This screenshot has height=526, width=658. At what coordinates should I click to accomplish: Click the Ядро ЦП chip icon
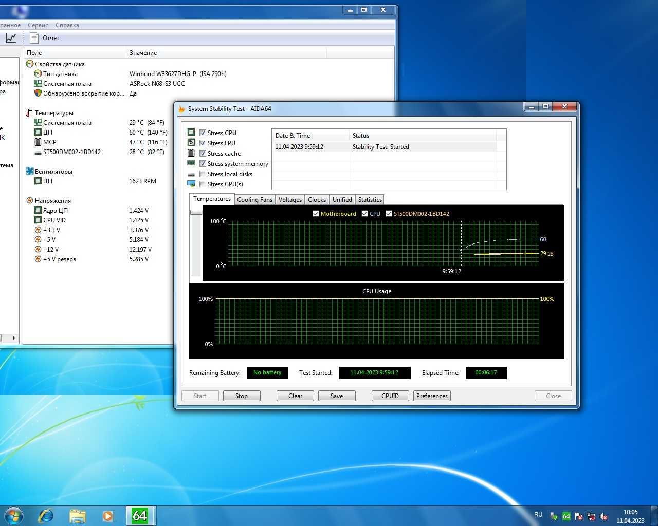pos(38,211)
